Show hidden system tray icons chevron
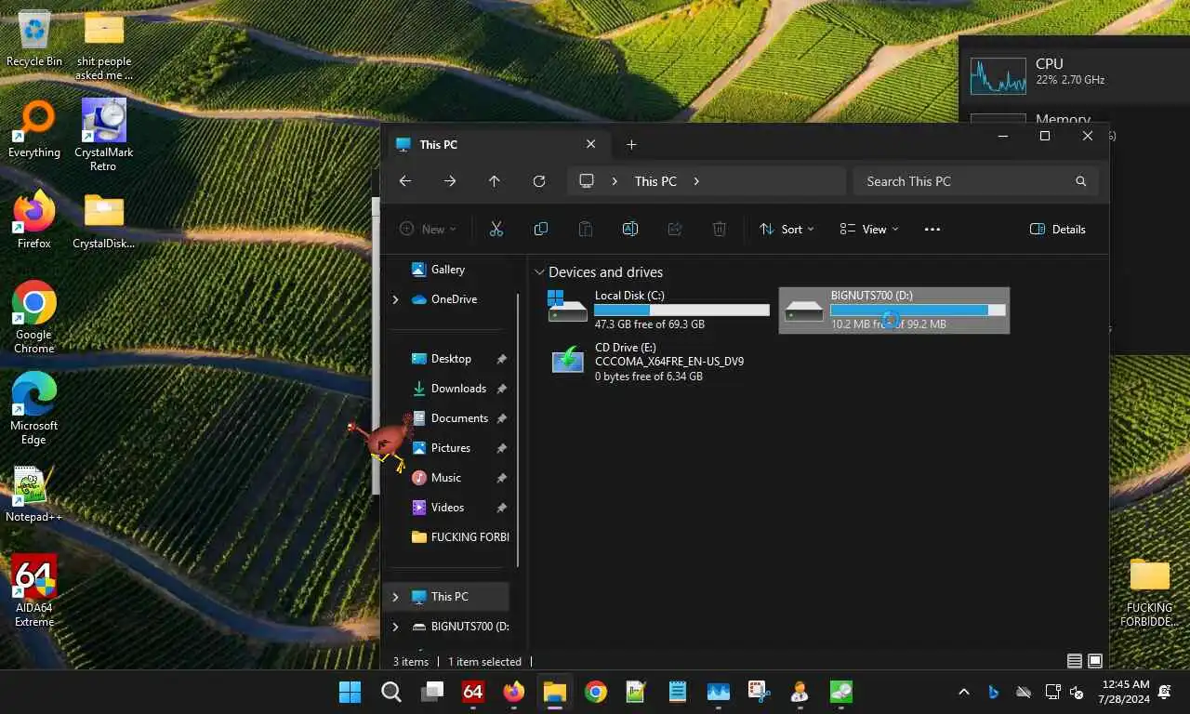The height and width of the screenshot is (714, 1190). tap(964, 692)
